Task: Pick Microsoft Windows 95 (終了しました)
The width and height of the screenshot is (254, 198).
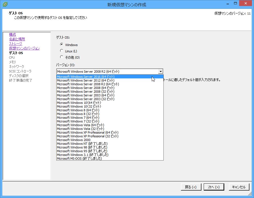Action: tap(110, 151)
